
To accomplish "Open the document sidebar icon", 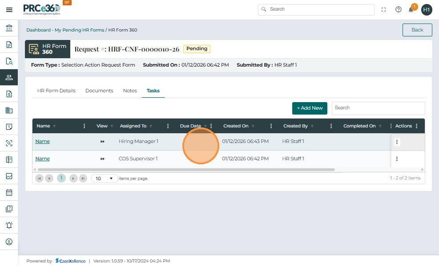I will click(x=9, y=44).
